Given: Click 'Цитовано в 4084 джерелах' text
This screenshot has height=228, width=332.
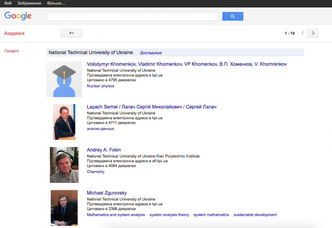Looking at the screenshot, I should (111, 165).
